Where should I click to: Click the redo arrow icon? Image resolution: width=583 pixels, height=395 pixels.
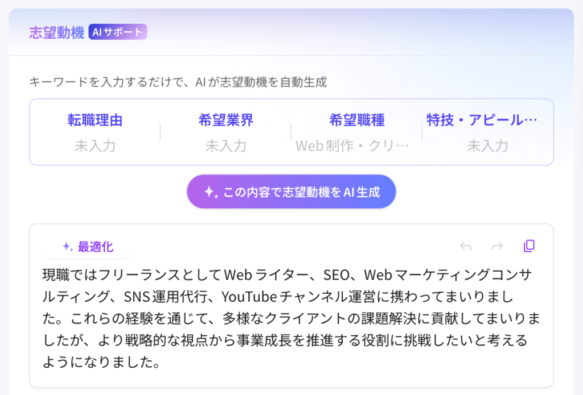click(x=497, y=246)
